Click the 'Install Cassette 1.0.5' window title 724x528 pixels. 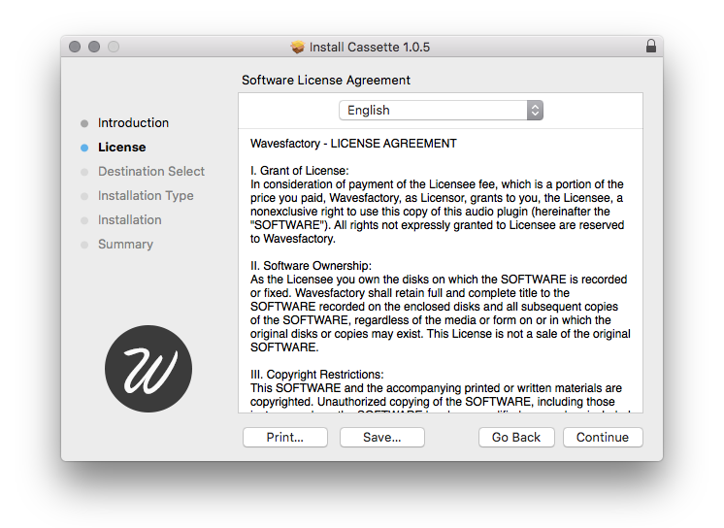pos(370,48)
